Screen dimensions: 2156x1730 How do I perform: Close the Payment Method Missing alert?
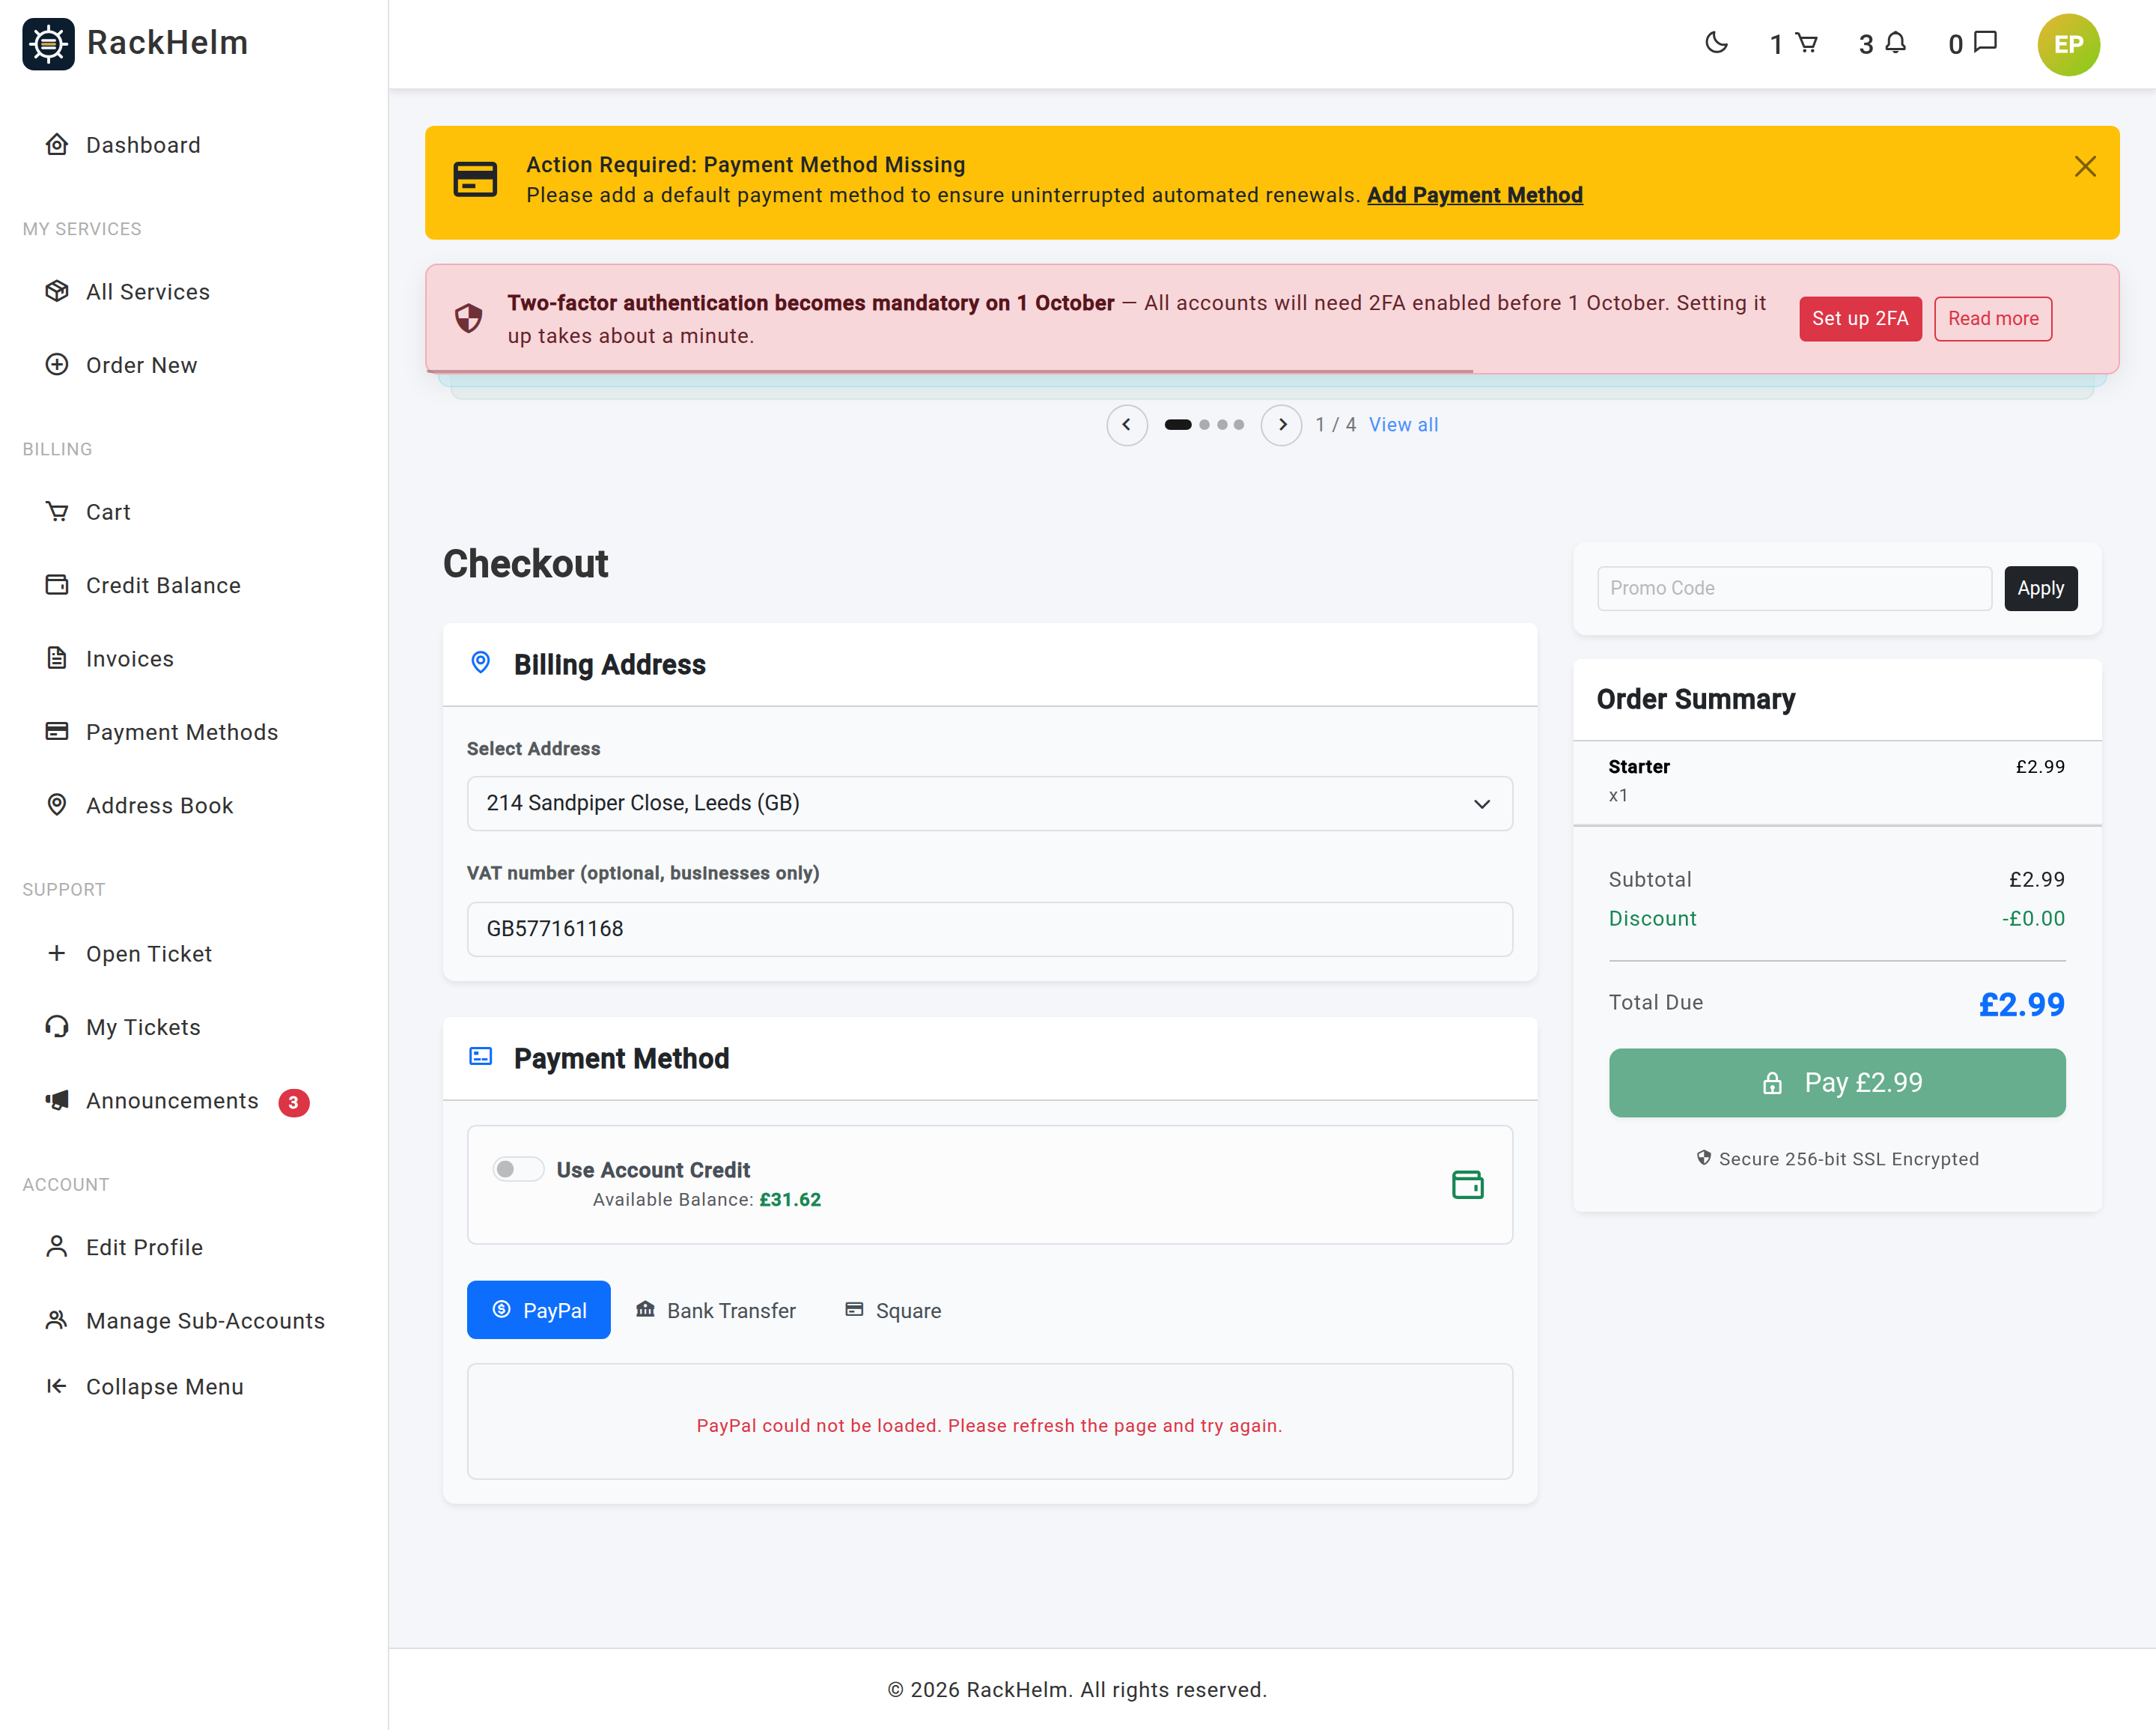pyautogui.click(x=2085, y=166)
